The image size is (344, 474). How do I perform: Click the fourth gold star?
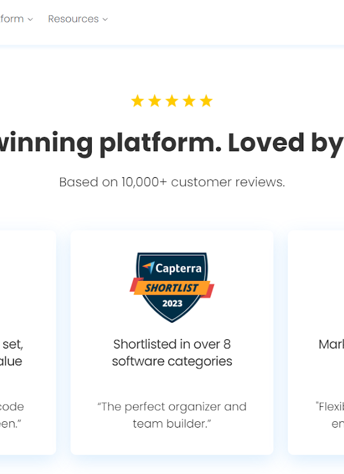(189, 101)
